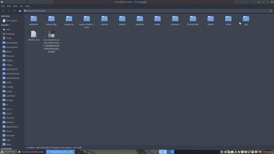Image resolution: width=274 pixels, height=154 pixels.
Task: Select File System under Devices
Action: point(12,21)
